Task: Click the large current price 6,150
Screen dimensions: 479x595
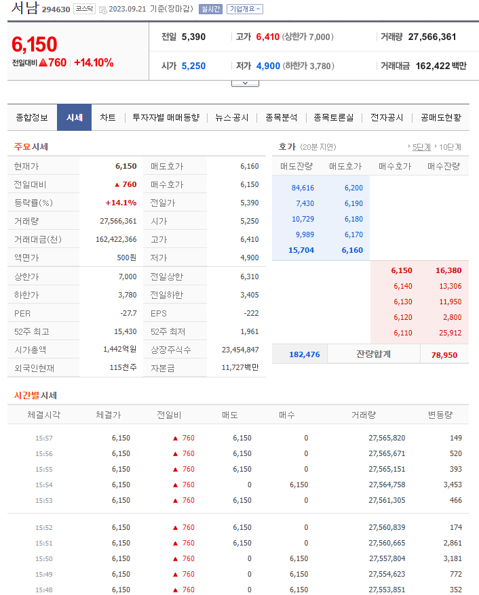Action: coord(34,45)
